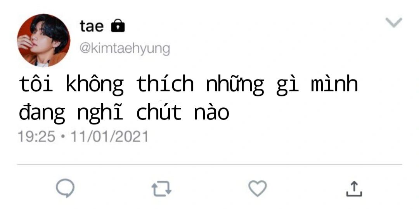
Task: Open profile via display name tae
Action: coord(92,26)
